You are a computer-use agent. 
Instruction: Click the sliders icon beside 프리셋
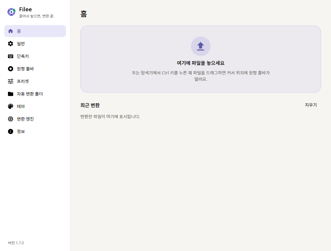pos(10,81)
